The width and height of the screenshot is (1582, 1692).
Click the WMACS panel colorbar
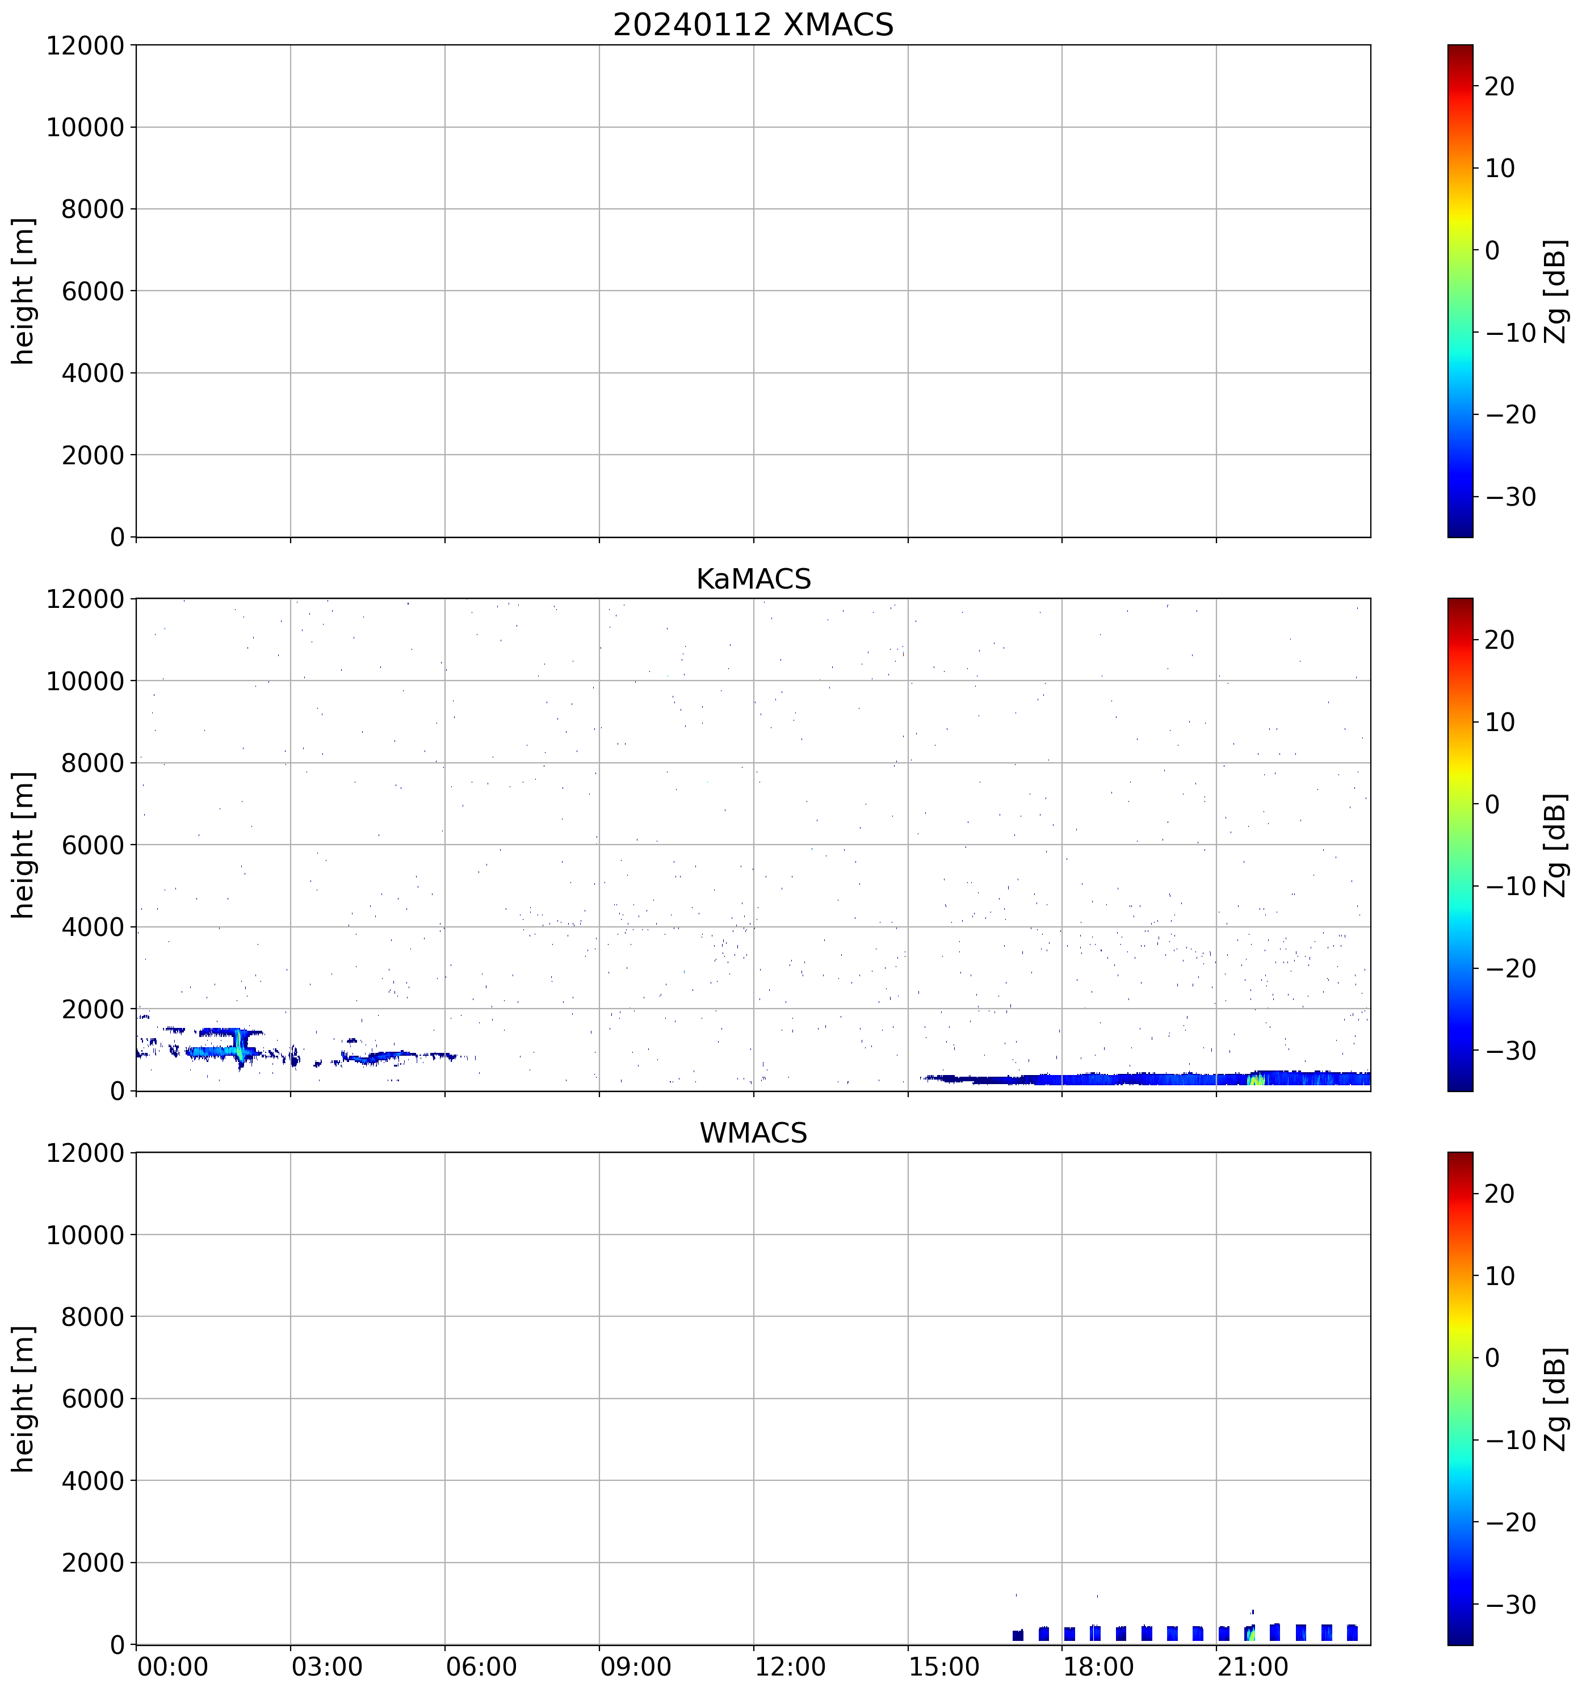point(1459,1399)
